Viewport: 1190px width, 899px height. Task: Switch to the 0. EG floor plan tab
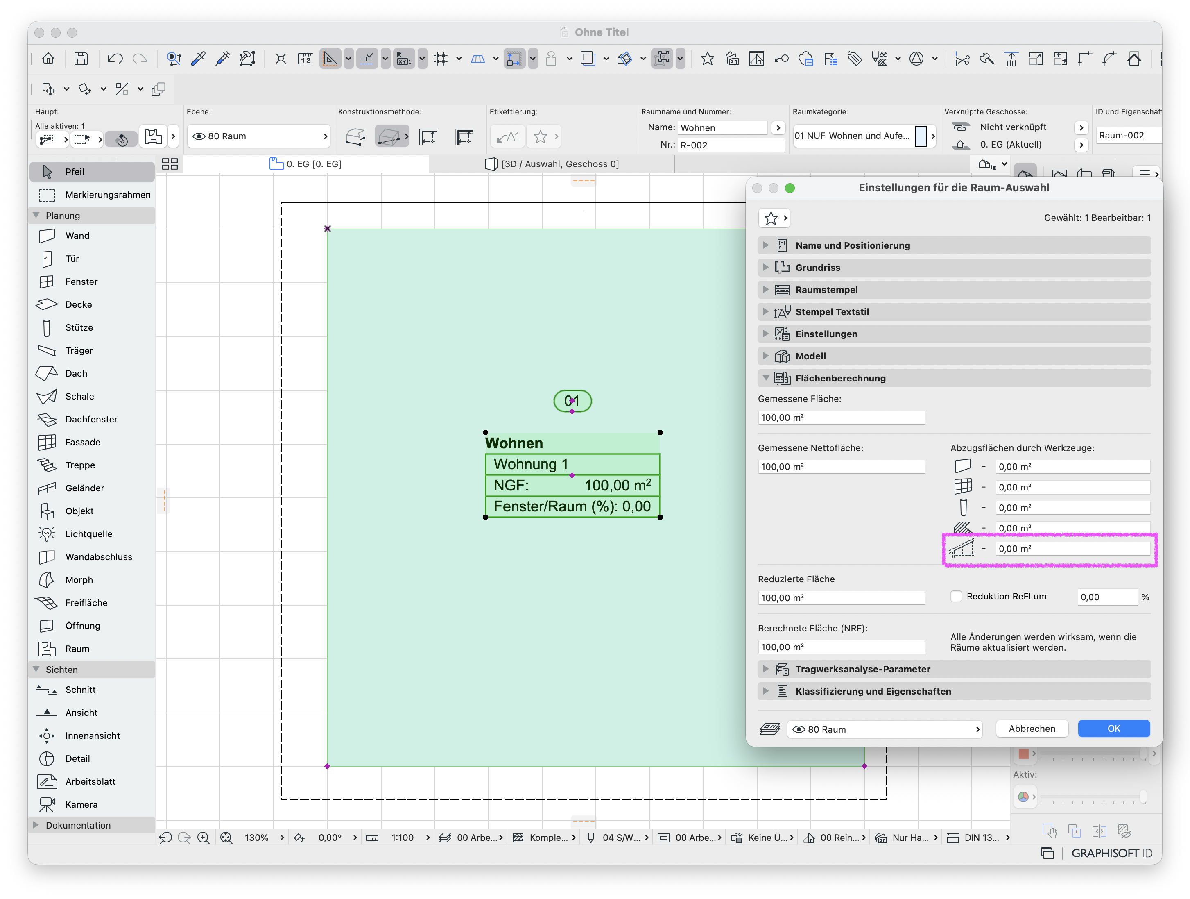pos(306,164)
